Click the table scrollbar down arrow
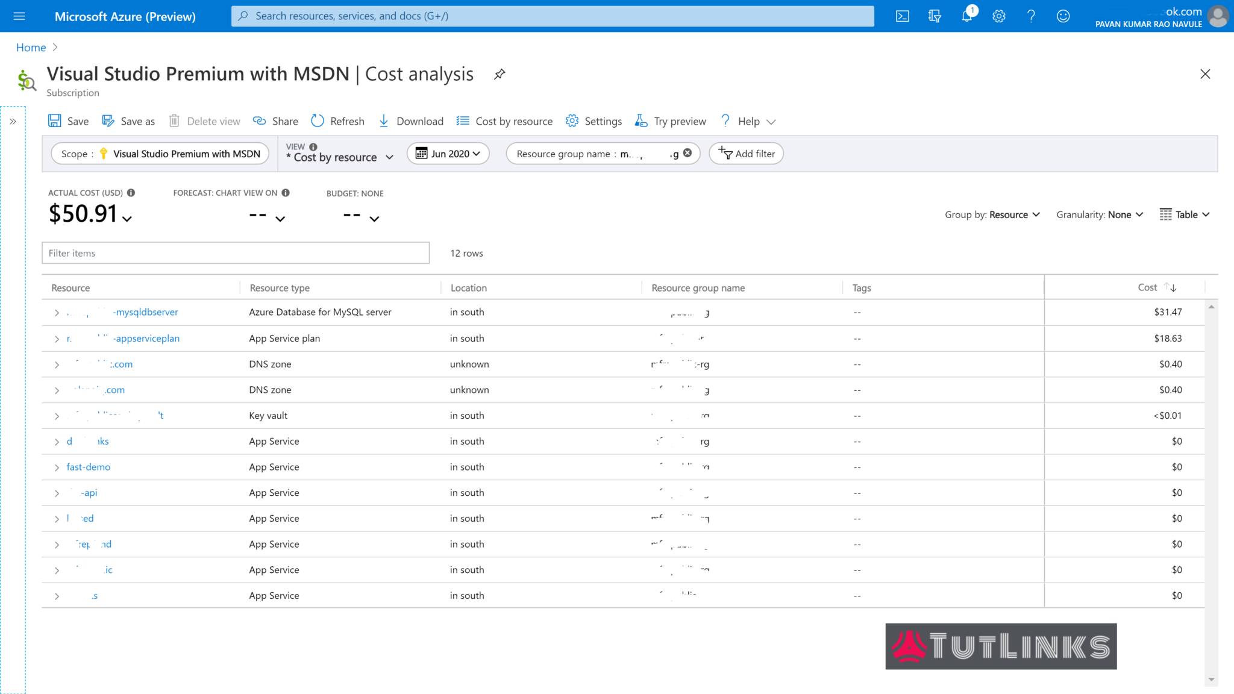 [1211, 680]
